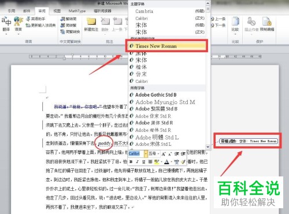The height and width of the screenshot is (214, 289).
Task: Switch to the 邮件 ribbon tab
Action: (x=27, y=11)
